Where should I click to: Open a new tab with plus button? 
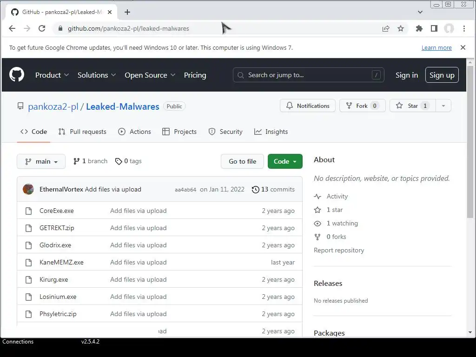click(127, 12)
